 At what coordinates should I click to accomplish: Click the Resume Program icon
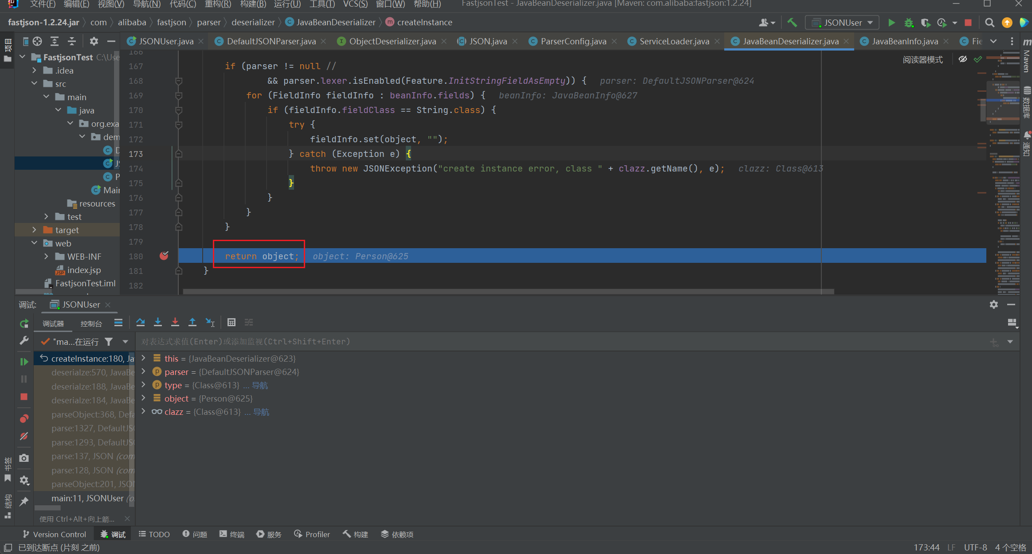[24, 362]
